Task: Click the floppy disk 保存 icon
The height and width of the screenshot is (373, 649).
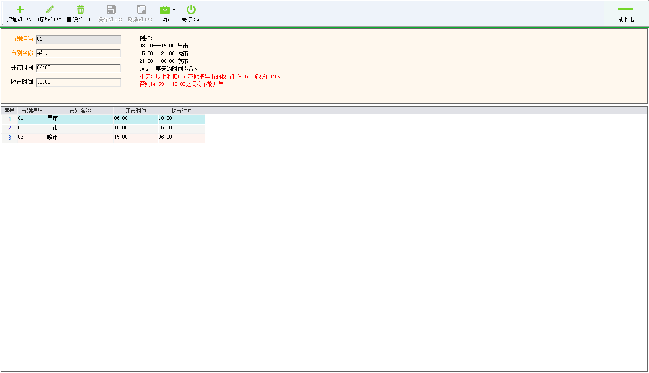Action: coord(111,9)
